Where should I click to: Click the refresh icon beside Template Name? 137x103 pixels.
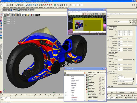(133, 79)
